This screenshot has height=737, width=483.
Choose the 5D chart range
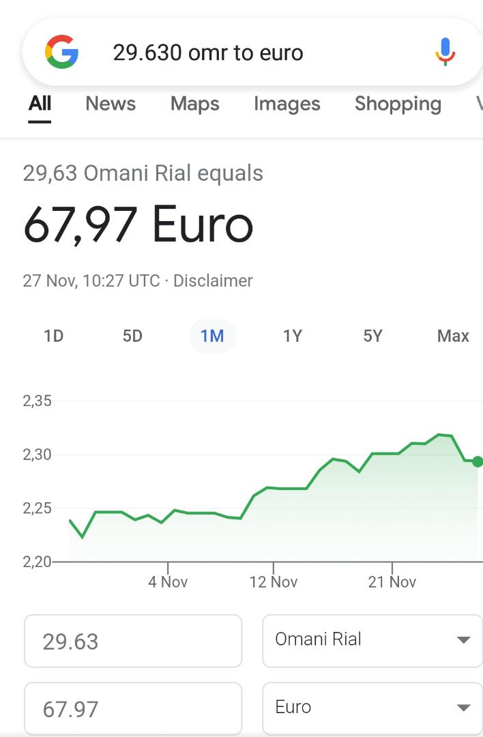[132, 336]
